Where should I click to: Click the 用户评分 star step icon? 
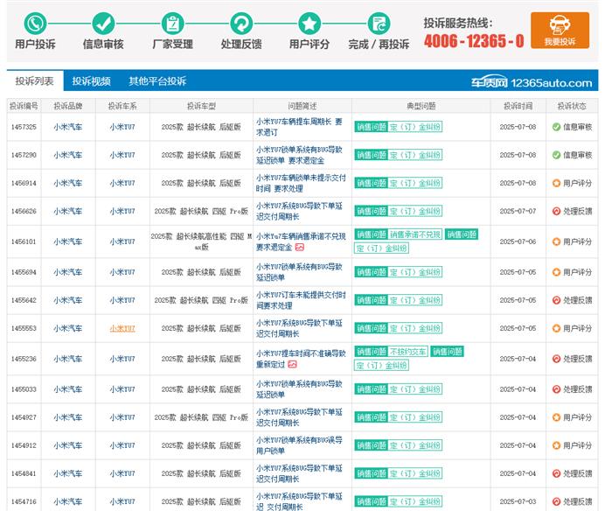[x=309, y=24]
